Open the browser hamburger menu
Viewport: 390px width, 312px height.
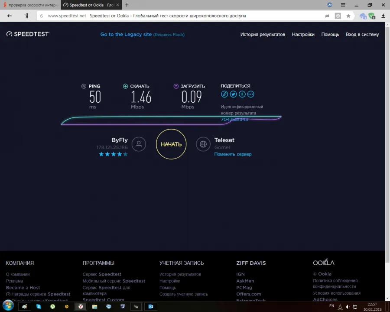pos(343,5)
